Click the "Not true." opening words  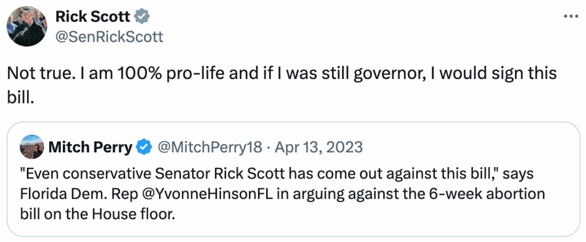[34, 74]
